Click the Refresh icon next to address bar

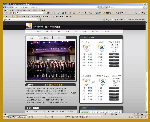pos(103,7)
